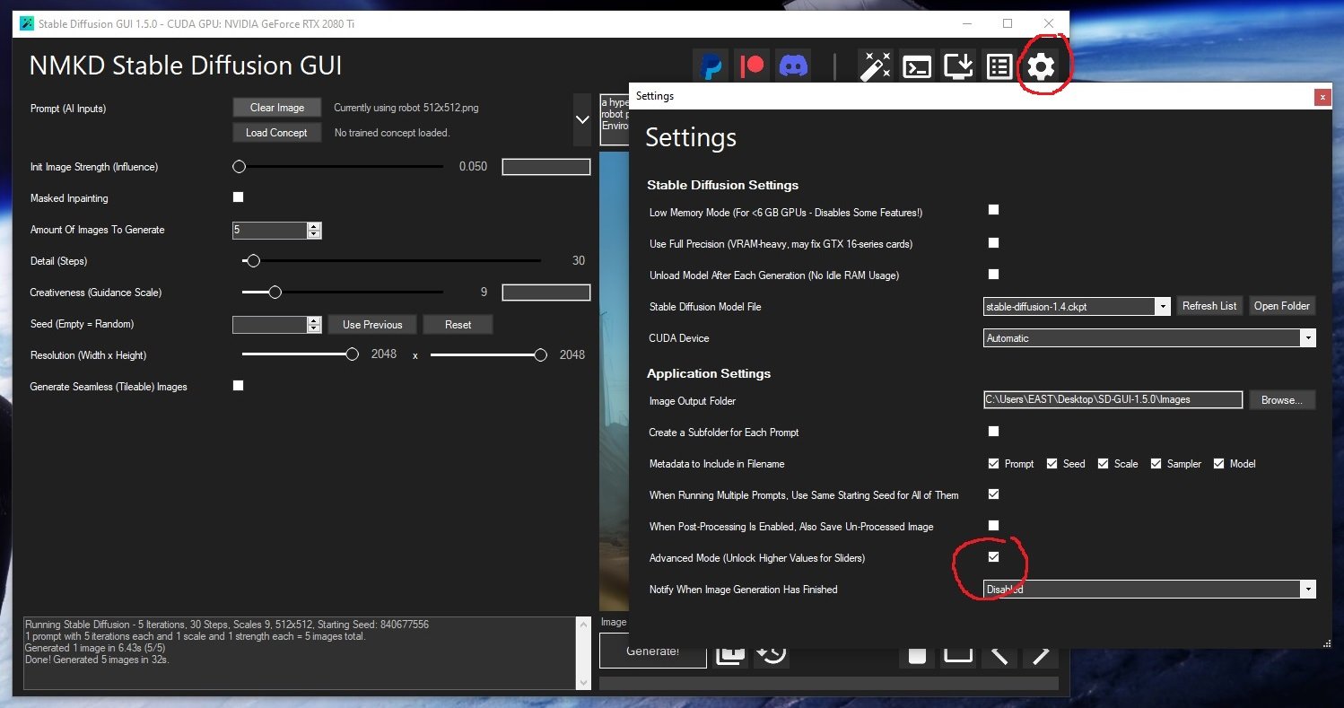
Task: Open the developer console terminal icon
Action: pyautogui.click(x=916, y=66)
